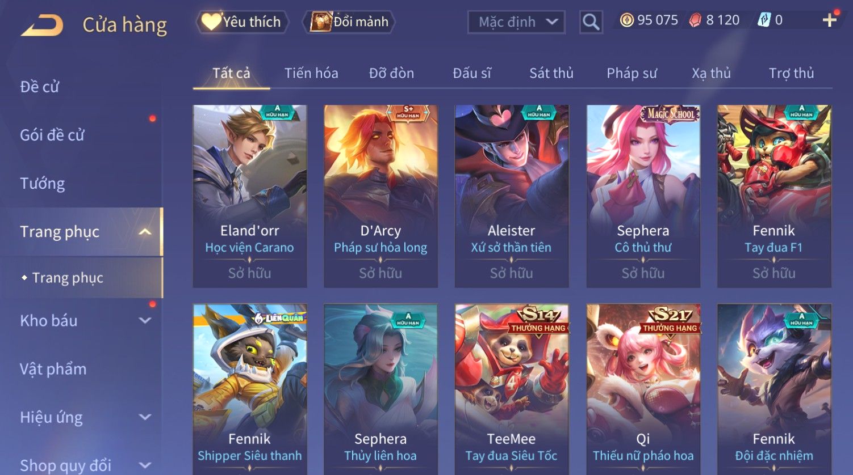
Task: Open Đổi mảnh chest exchange
Action: (349, 22)
